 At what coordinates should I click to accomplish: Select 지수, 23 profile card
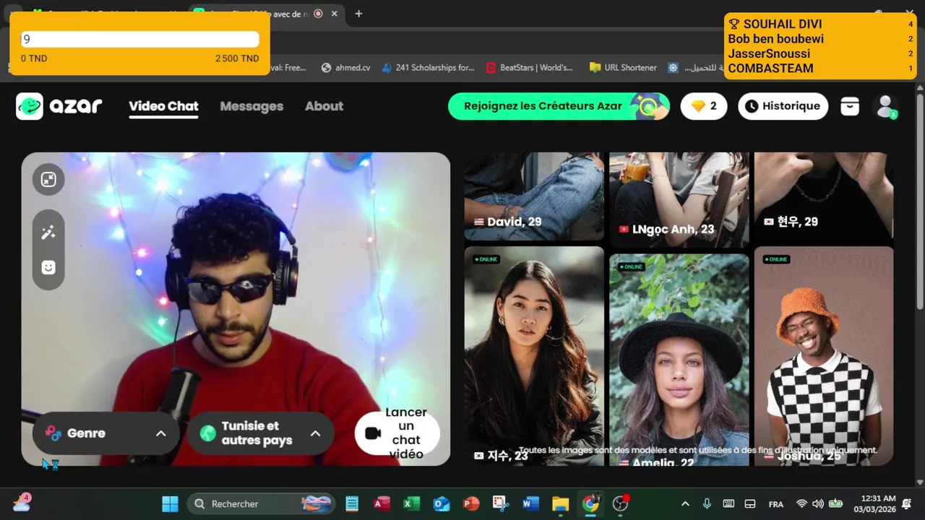point(534,356)
